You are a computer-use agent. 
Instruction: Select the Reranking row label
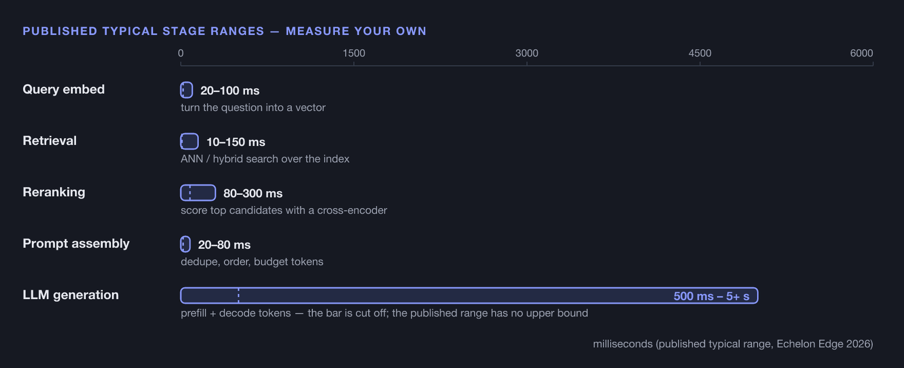(x=54, y=192)
